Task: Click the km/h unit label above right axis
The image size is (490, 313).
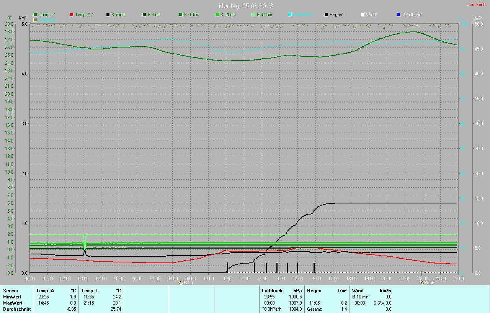Action: (x=477, y=18)
